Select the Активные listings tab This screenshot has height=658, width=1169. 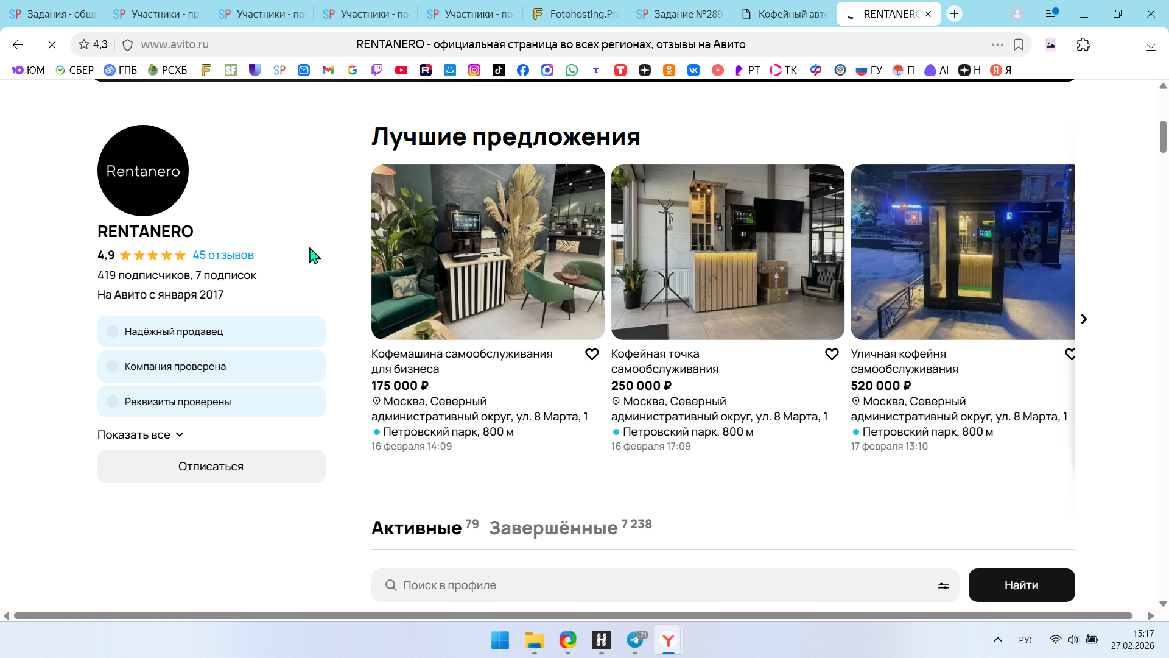coord(416,528)
